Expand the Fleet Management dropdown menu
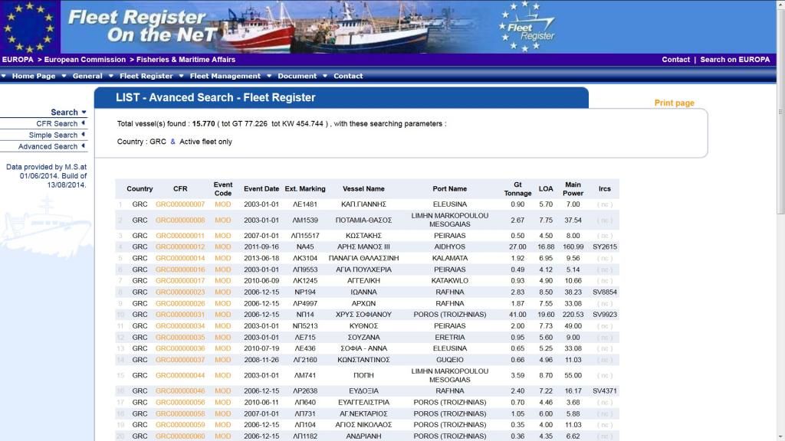This screenshot has width=785, height=441. [x=225, y=76]
